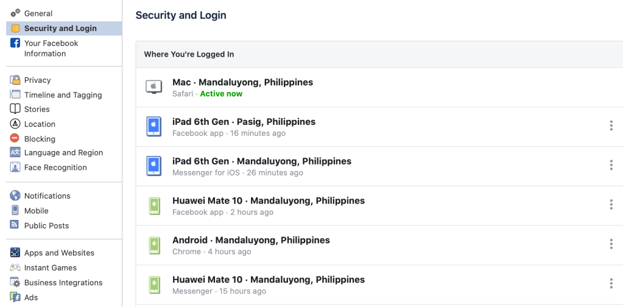Click the Apps and Websites icon
623x307 pixels.
tap(15, 253)
